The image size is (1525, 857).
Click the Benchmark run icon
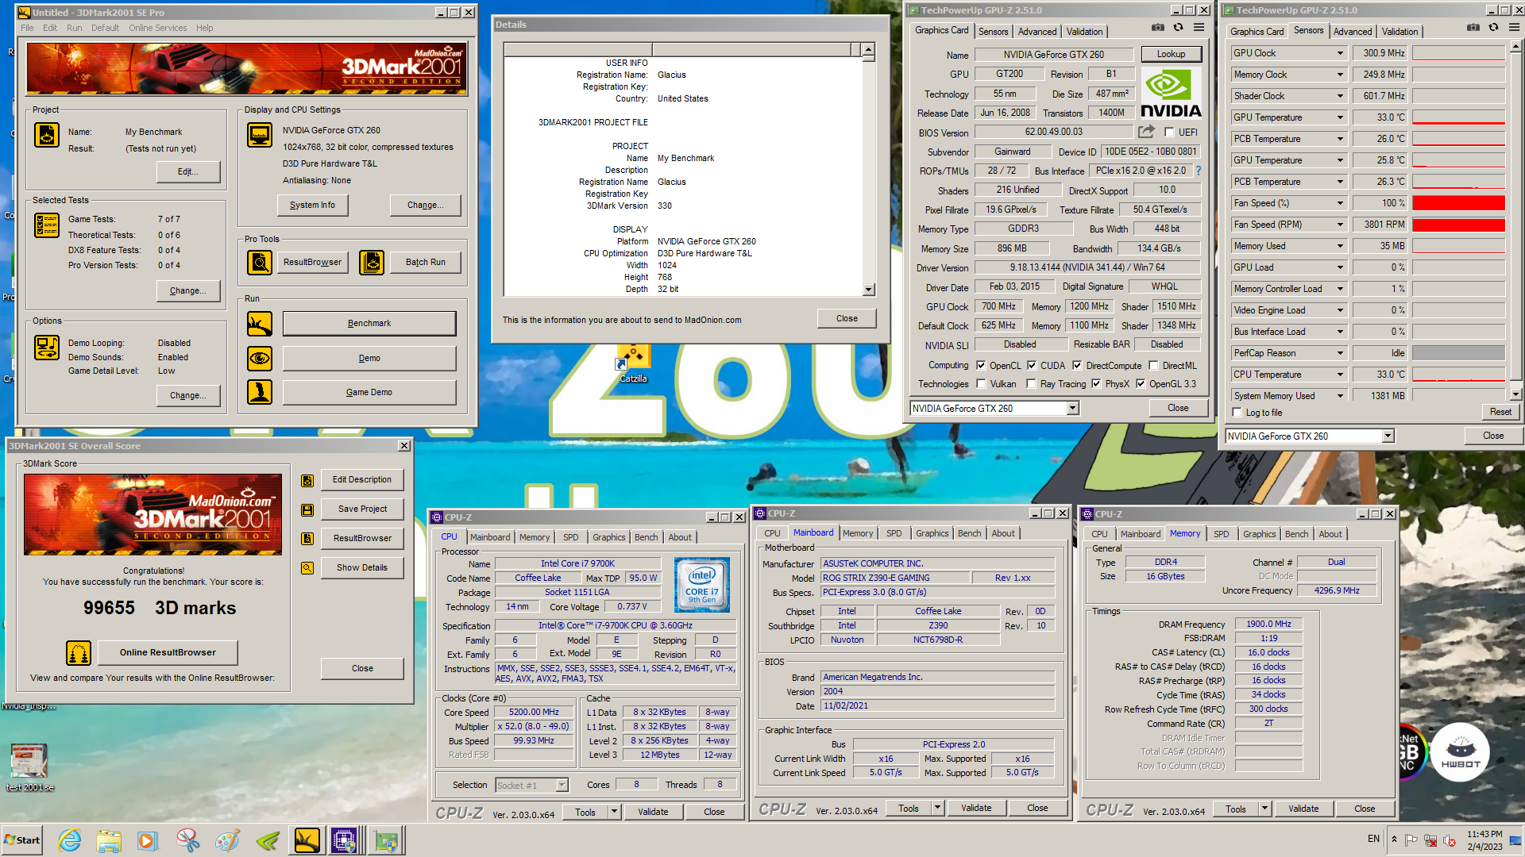point(260,324)
